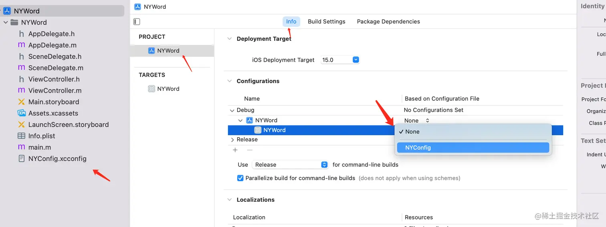The width and height of the screenshot is (606, 227).
Task: Switch to the Package Dependencies tab
Action: pos(388,22)
